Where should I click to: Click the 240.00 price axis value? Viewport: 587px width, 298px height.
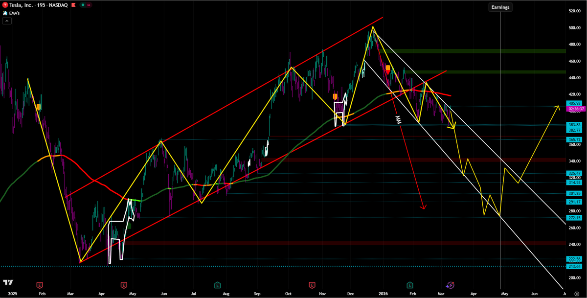[x=574, y=244]
